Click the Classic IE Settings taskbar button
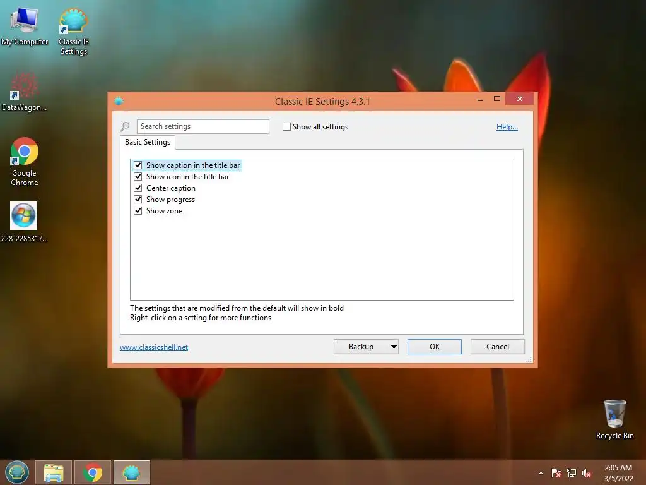The height and width of the screenshot is (485, 646). 132,472
